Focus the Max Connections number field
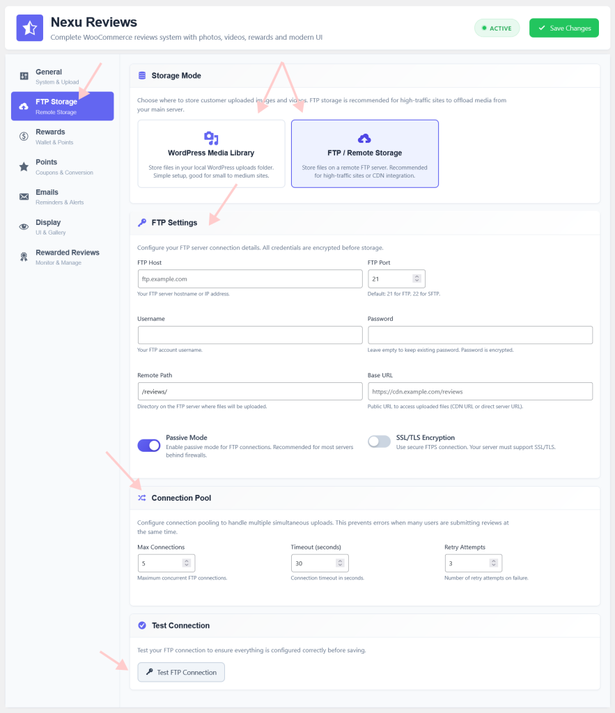This screenshot has width=615, height=713. click(166, 563)
